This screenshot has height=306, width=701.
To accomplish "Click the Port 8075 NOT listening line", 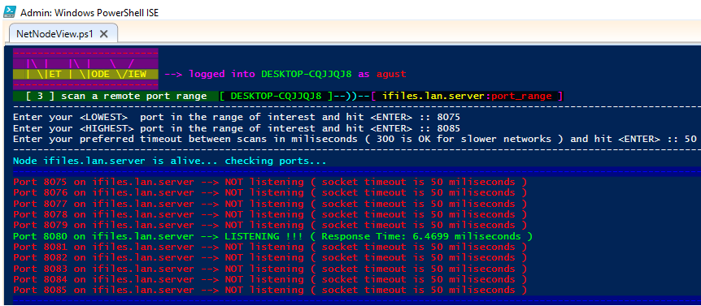I will pos(270,182).
